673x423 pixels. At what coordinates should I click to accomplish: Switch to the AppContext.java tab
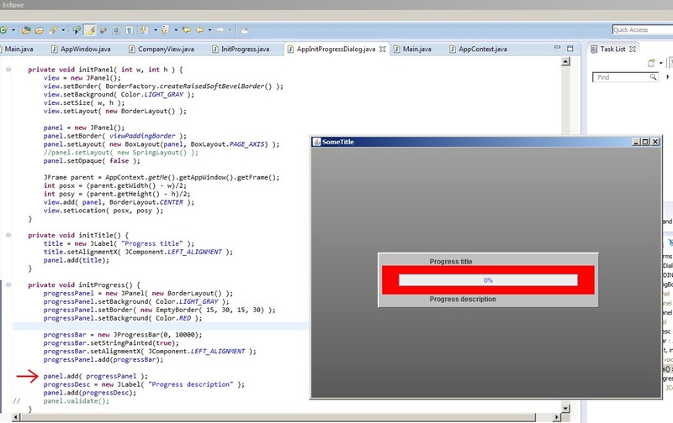(478, 50)
